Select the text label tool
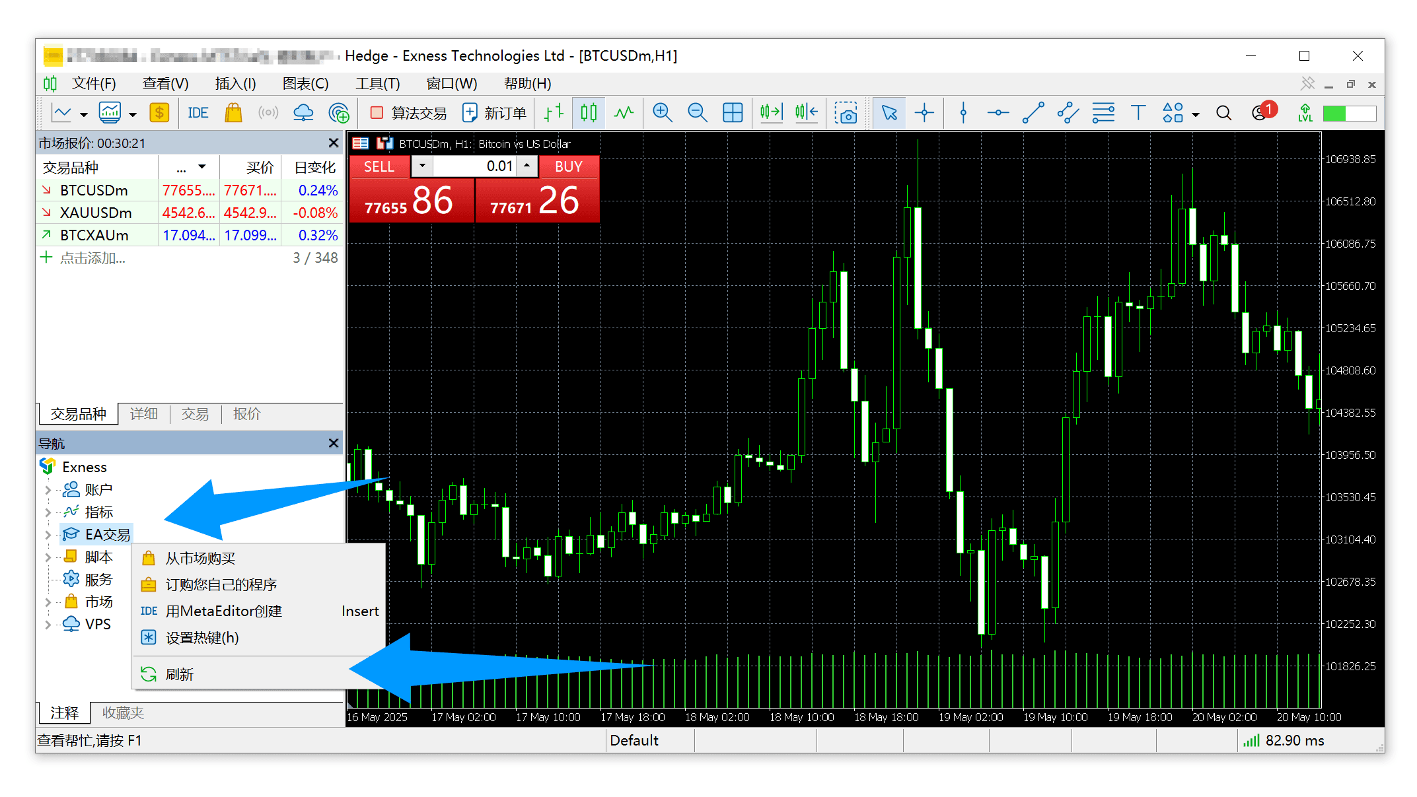 [x=1138, y=113]
